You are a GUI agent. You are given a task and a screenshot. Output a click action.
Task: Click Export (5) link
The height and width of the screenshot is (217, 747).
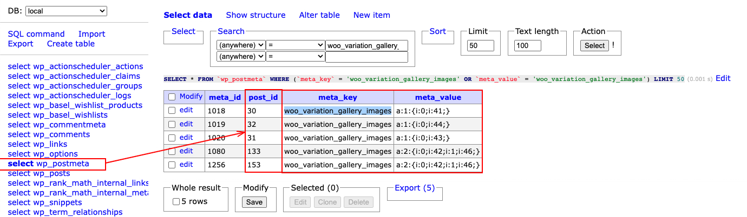[x=415, y=188]
